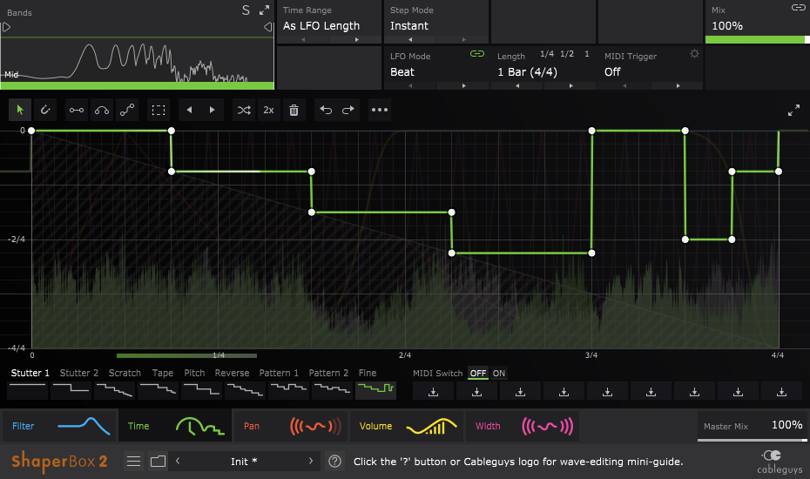Image resolution: width=810 pixels, height=479 pixels.
Task: Click the Cableguys logo
Action: coord(780,462)
